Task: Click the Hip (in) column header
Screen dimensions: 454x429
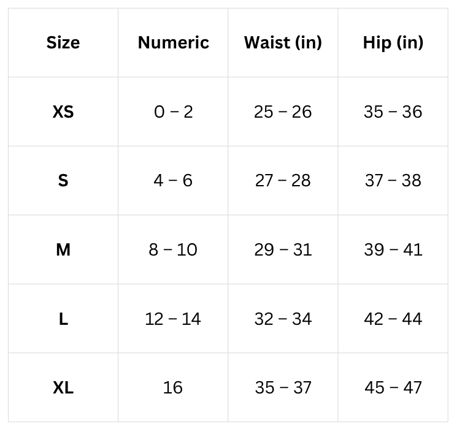Action: pos(393,43)
